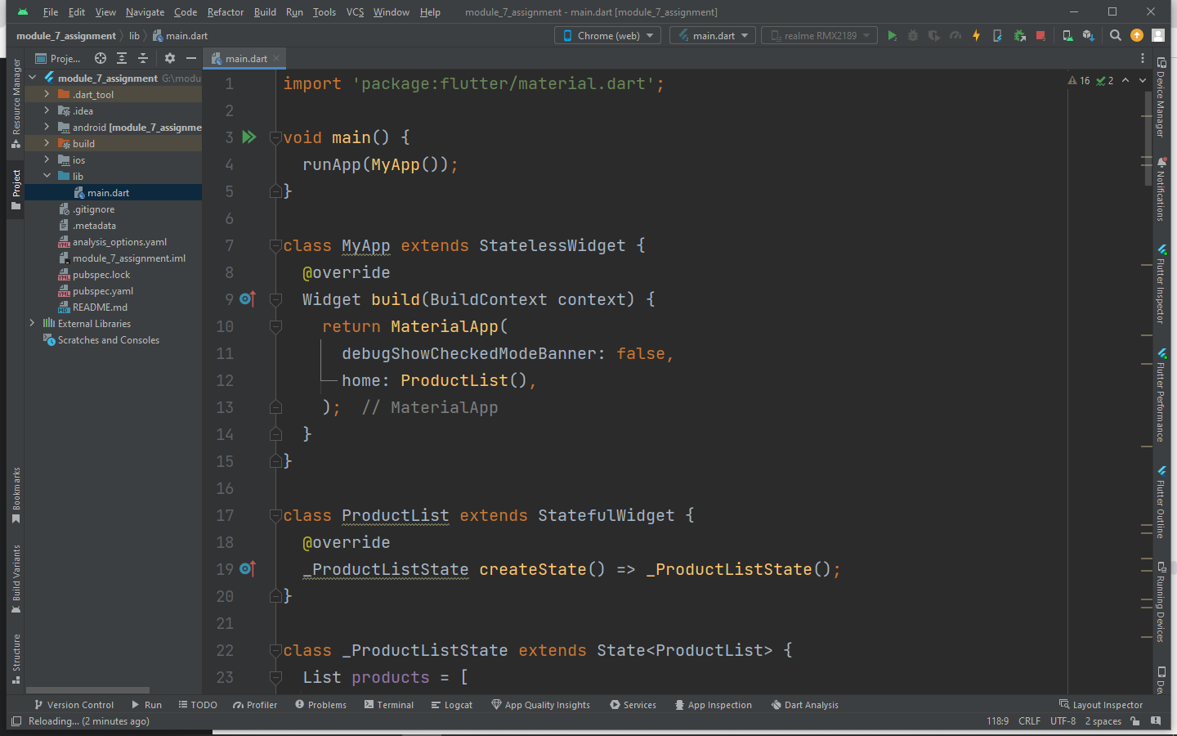Trigger a Flutter hot reload
This screenshot has height=736, width=1177.
[x=976, y=35]
